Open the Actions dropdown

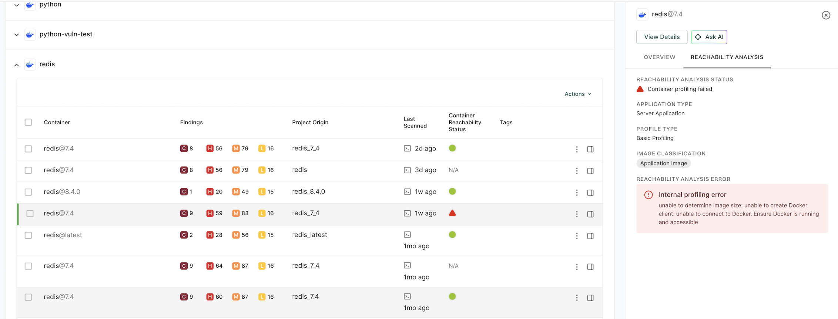tap(577, 94)
